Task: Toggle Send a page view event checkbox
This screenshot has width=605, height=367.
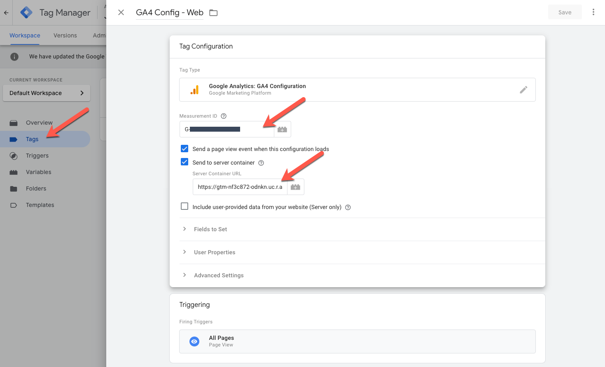Action: (x=185, y=149)
